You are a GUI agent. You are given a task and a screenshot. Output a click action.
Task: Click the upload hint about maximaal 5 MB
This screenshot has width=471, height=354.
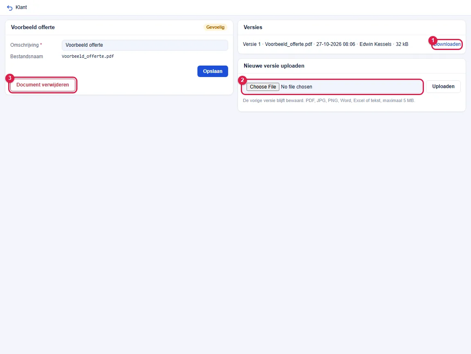(x=329, y=100)
